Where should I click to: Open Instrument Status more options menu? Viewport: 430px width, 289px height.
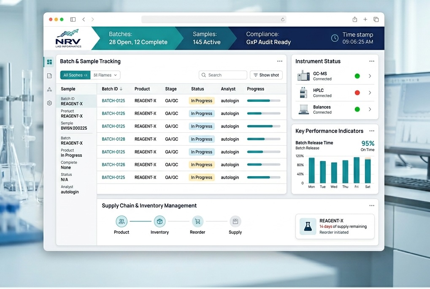(x=372, y=61)
